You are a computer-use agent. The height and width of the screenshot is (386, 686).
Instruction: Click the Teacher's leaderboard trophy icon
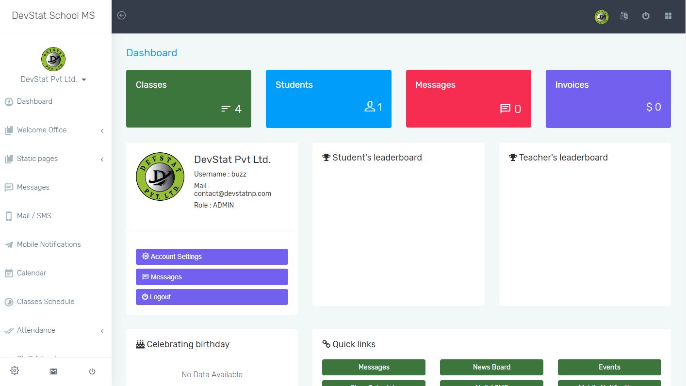pos(513,158)
